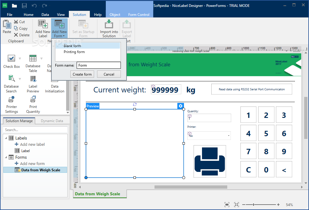Select Printing form in the list

pos(88,52)
